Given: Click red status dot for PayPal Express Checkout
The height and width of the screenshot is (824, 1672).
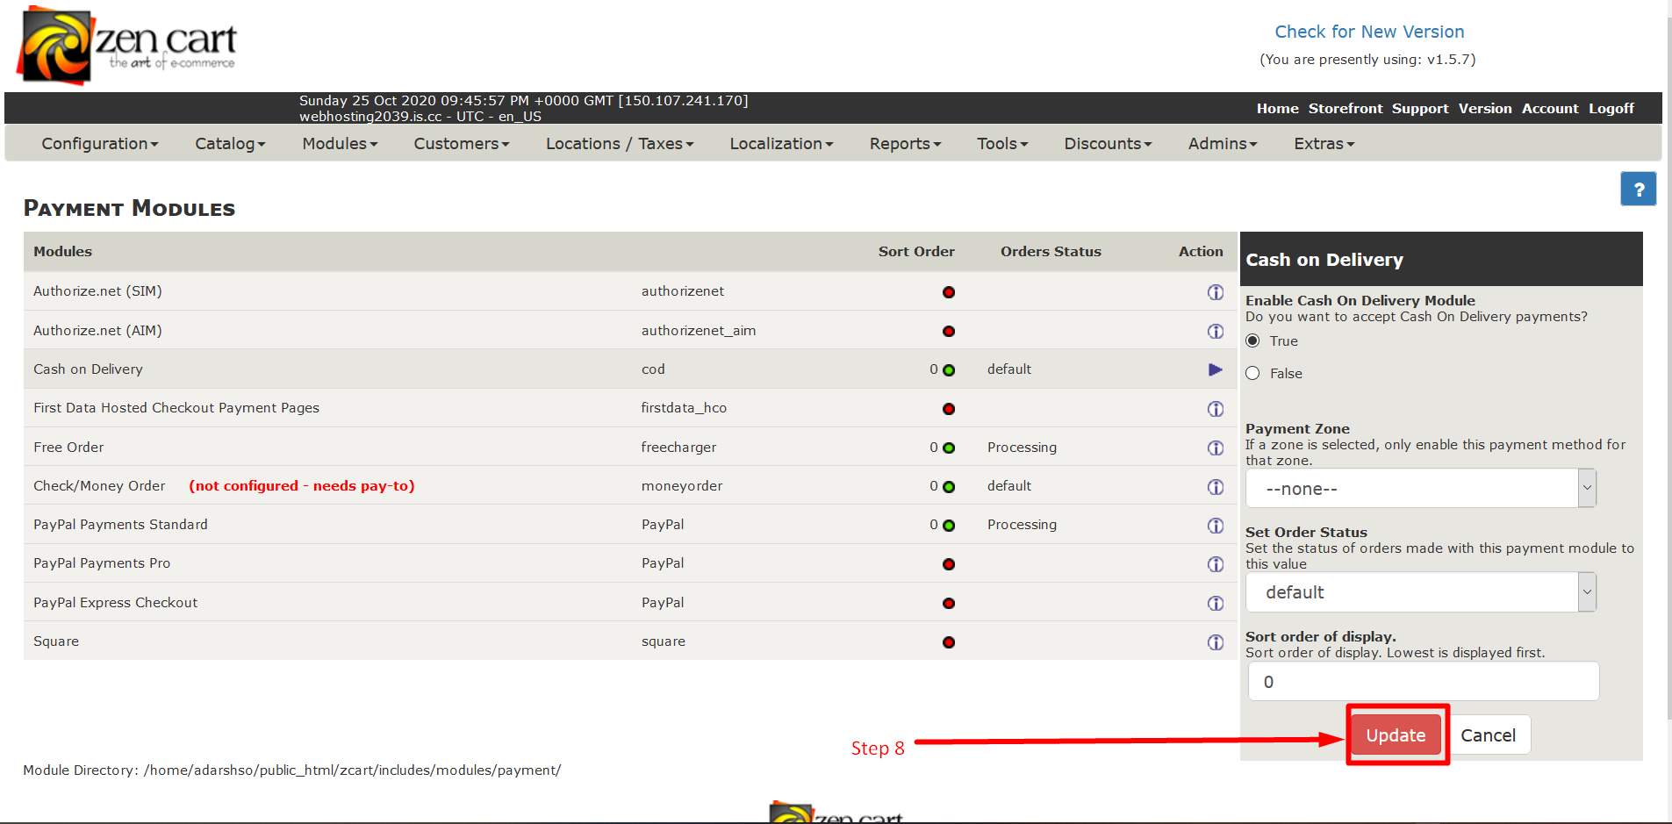Looking at the screenshot, I should point(949,603).
